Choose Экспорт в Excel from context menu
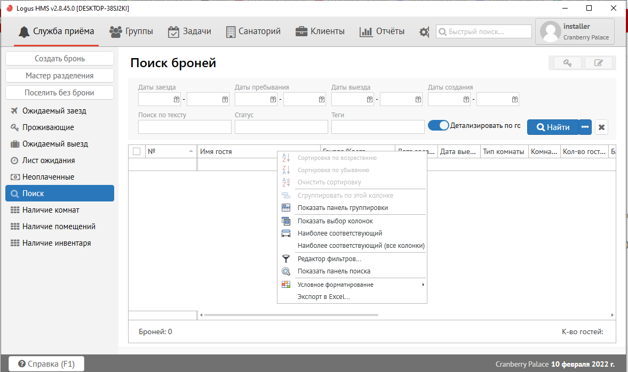 coord(323,297)
